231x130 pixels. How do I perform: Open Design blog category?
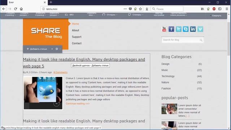(x=165, y=64)
